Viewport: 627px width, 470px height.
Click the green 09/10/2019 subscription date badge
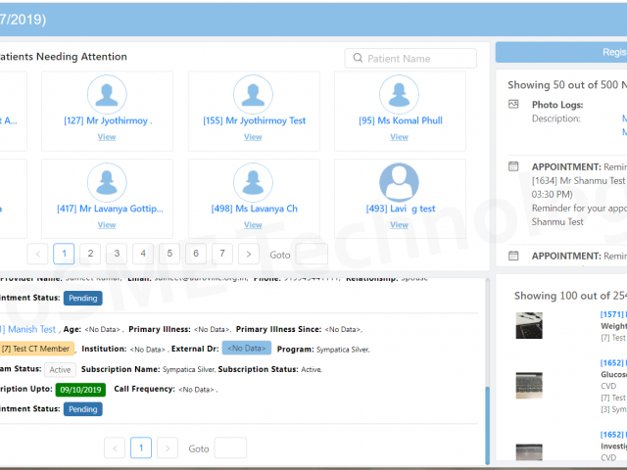point(79,389)
